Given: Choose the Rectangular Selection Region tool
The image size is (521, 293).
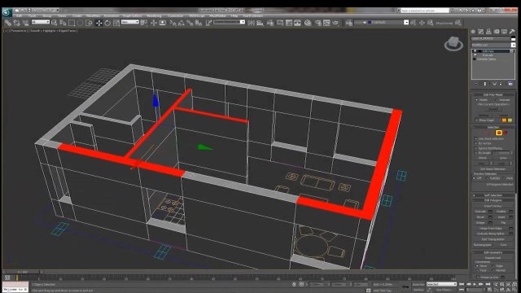Looking at the screenshot, I should [x=72, y=23].
